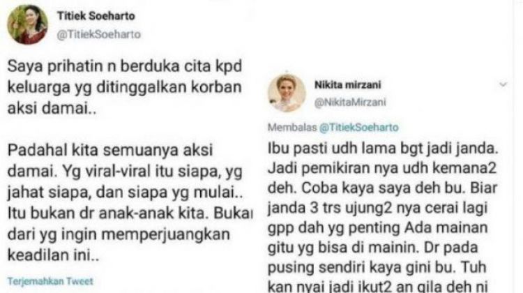Click the 'dari yg ingin memperjuangkan' line
This screenshot has width=523, height=293.
click(x=119, y=234)
